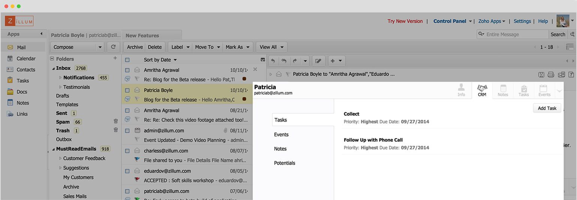Empty the Trash folder with its bin icon

116,130
